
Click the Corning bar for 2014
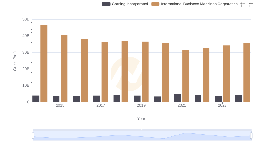[x=36, y=99]
